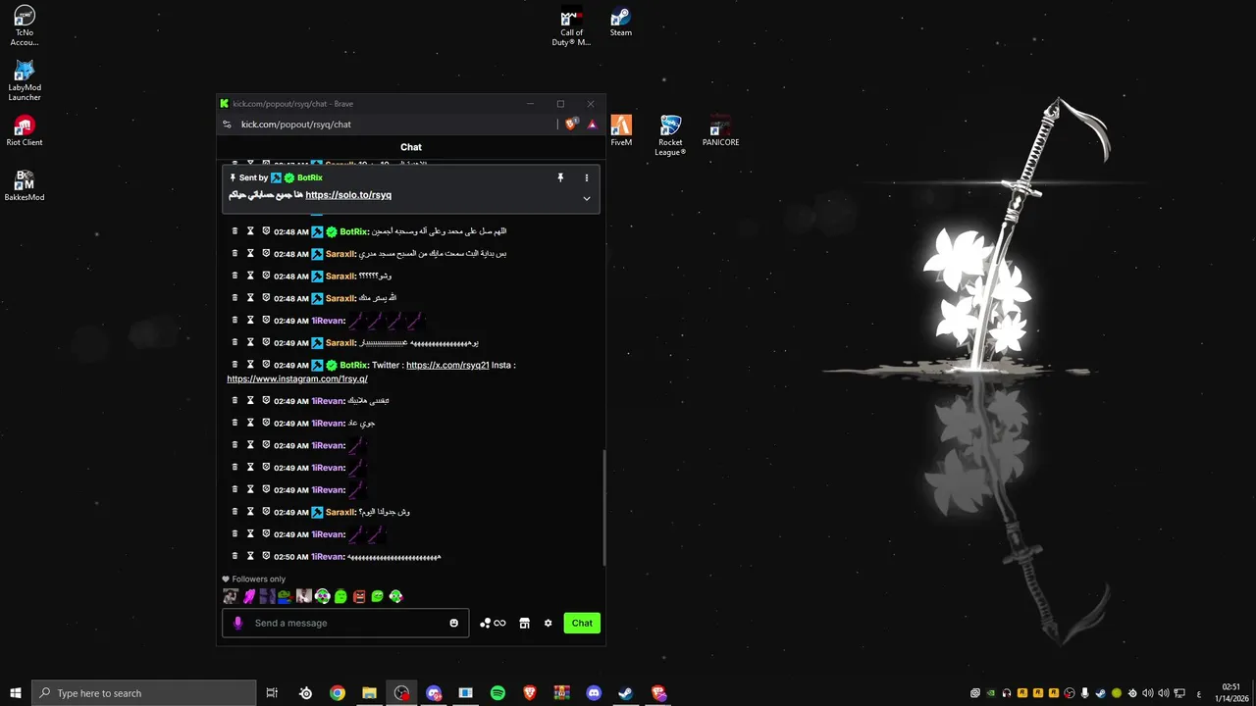Delete 1iRevan's 'جوي عاد' message
The height and width of the screenshot is (706, 1256).
(235, 423)
